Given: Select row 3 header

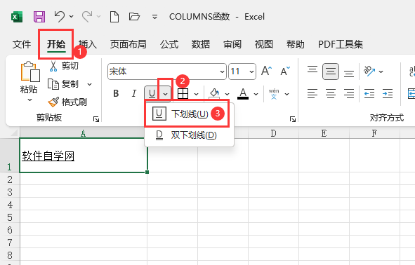Looking at the screenshot, I should [10, 192].
